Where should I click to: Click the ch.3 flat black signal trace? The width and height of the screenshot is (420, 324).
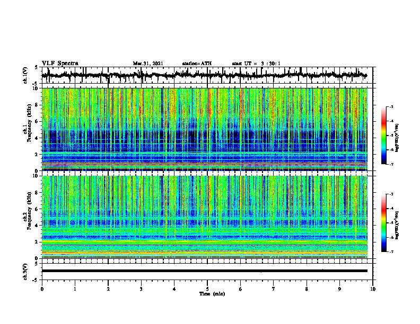204,271
